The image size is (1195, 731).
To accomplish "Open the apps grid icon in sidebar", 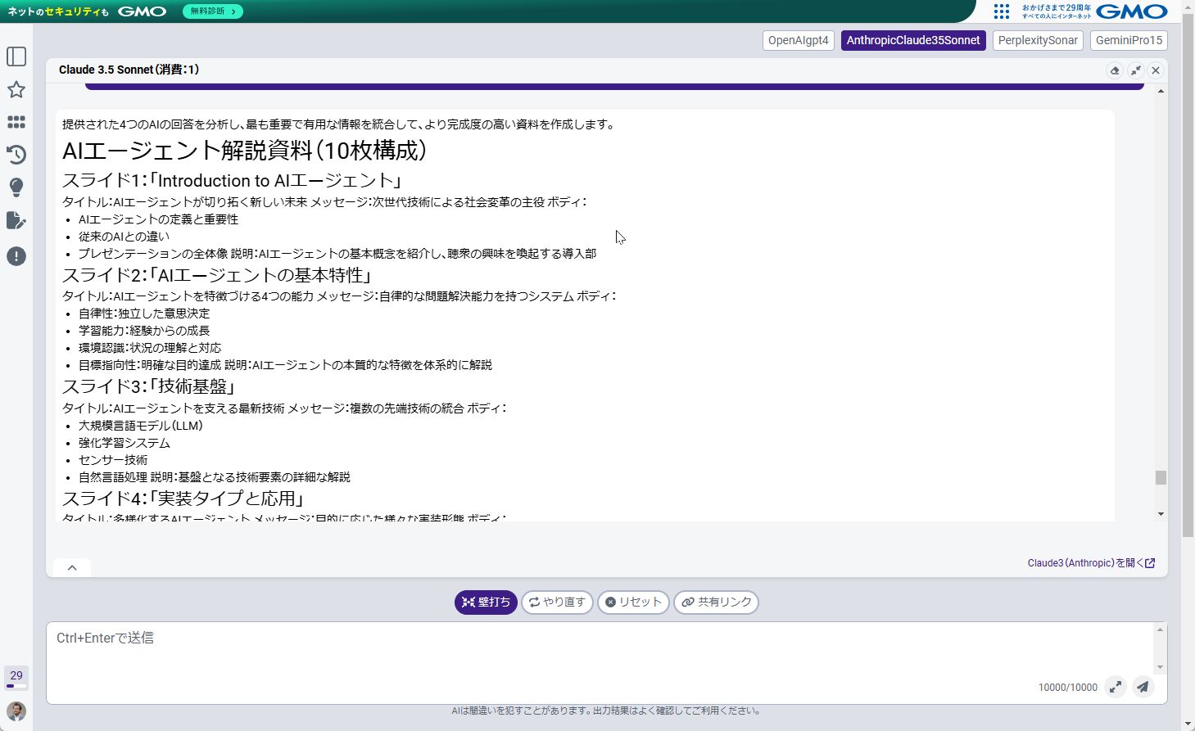I will tap(16, 122).
